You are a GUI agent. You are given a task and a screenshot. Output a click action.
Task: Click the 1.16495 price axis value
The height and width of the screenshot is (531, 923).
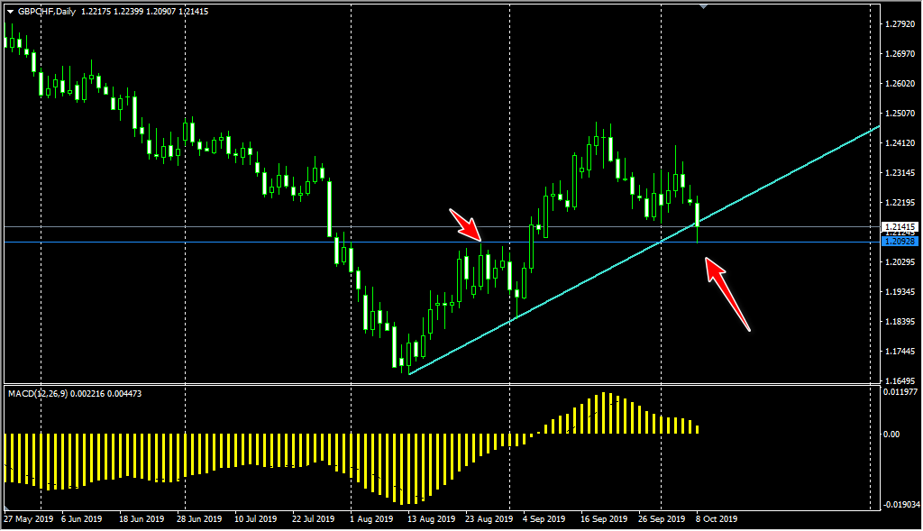click(x=900, y=380)
